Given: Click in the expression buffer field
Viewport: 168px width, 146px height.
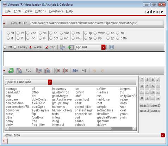Looking at the screenshot, I should coord(84,59).
